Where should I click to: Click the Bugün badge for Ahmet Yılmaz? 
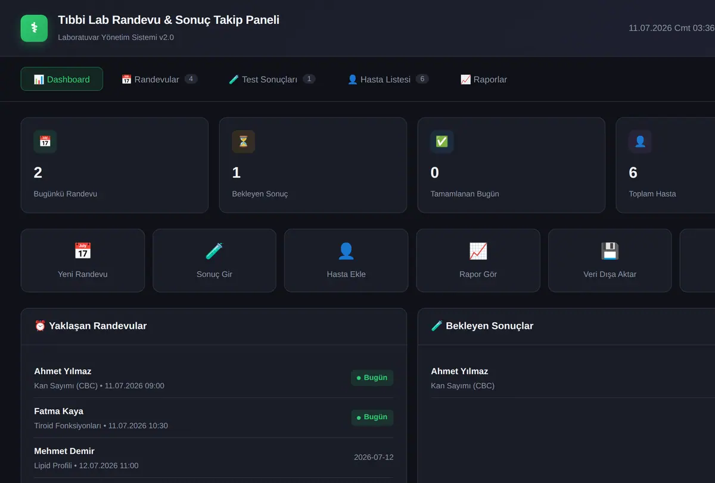pos(372,378)
